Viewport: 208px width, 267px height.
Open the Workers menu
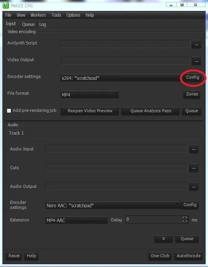click(38, 15)
